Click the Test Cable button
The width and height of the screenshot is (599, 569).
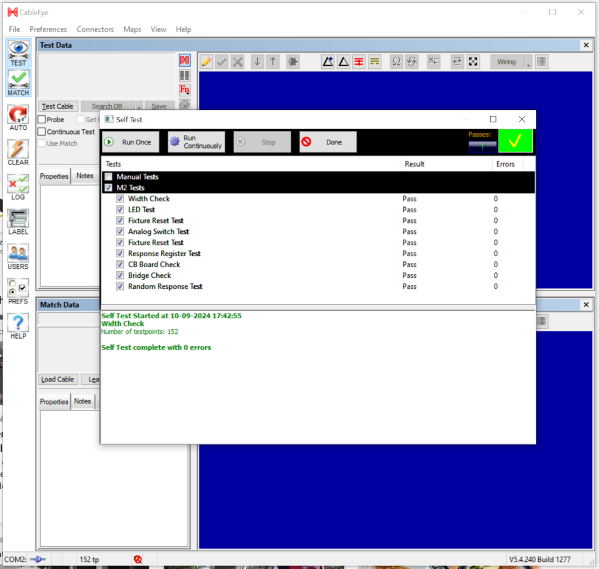pos(58,106)
